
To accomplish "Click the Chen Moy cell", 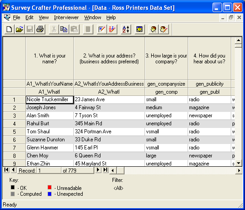I will [x=49, y=156].
